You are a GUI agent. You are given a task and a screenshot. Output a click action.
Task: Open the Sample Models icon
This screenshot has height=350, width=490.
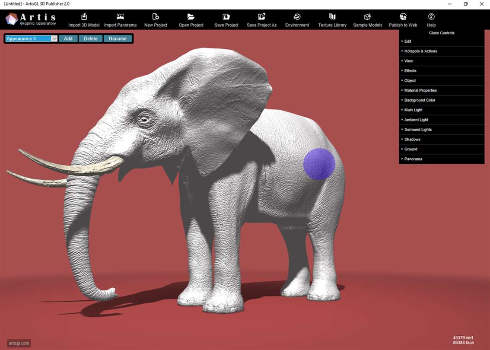pos(367,16)
